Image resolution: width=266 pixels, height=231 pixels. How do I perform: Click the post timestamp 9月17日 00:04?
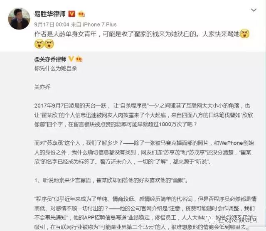pyautogui.click(x=52, y=25)
